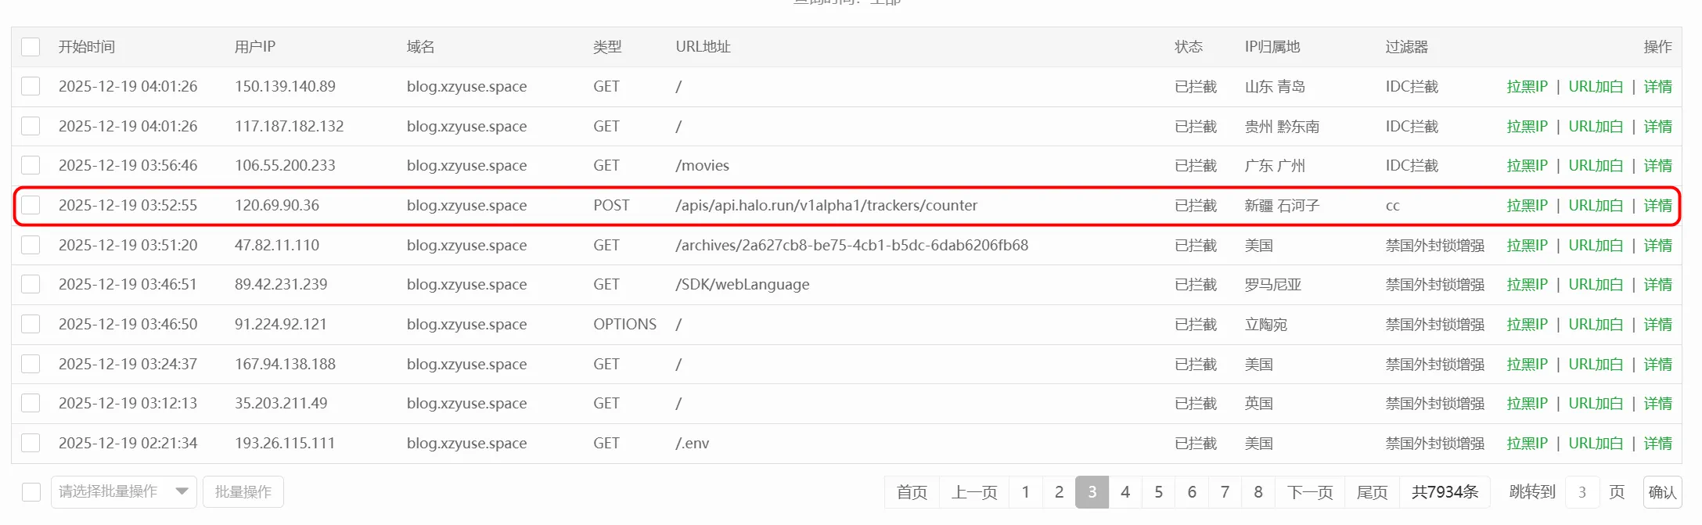Go to previous page with 上一页
Viewport: 1702px width, 525px height.
coord(974,492)
